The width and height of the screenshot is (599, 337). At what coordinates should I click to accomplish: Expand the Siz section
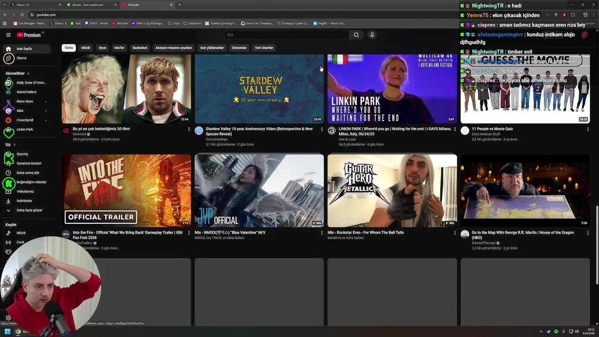click(x=10, y=145)
